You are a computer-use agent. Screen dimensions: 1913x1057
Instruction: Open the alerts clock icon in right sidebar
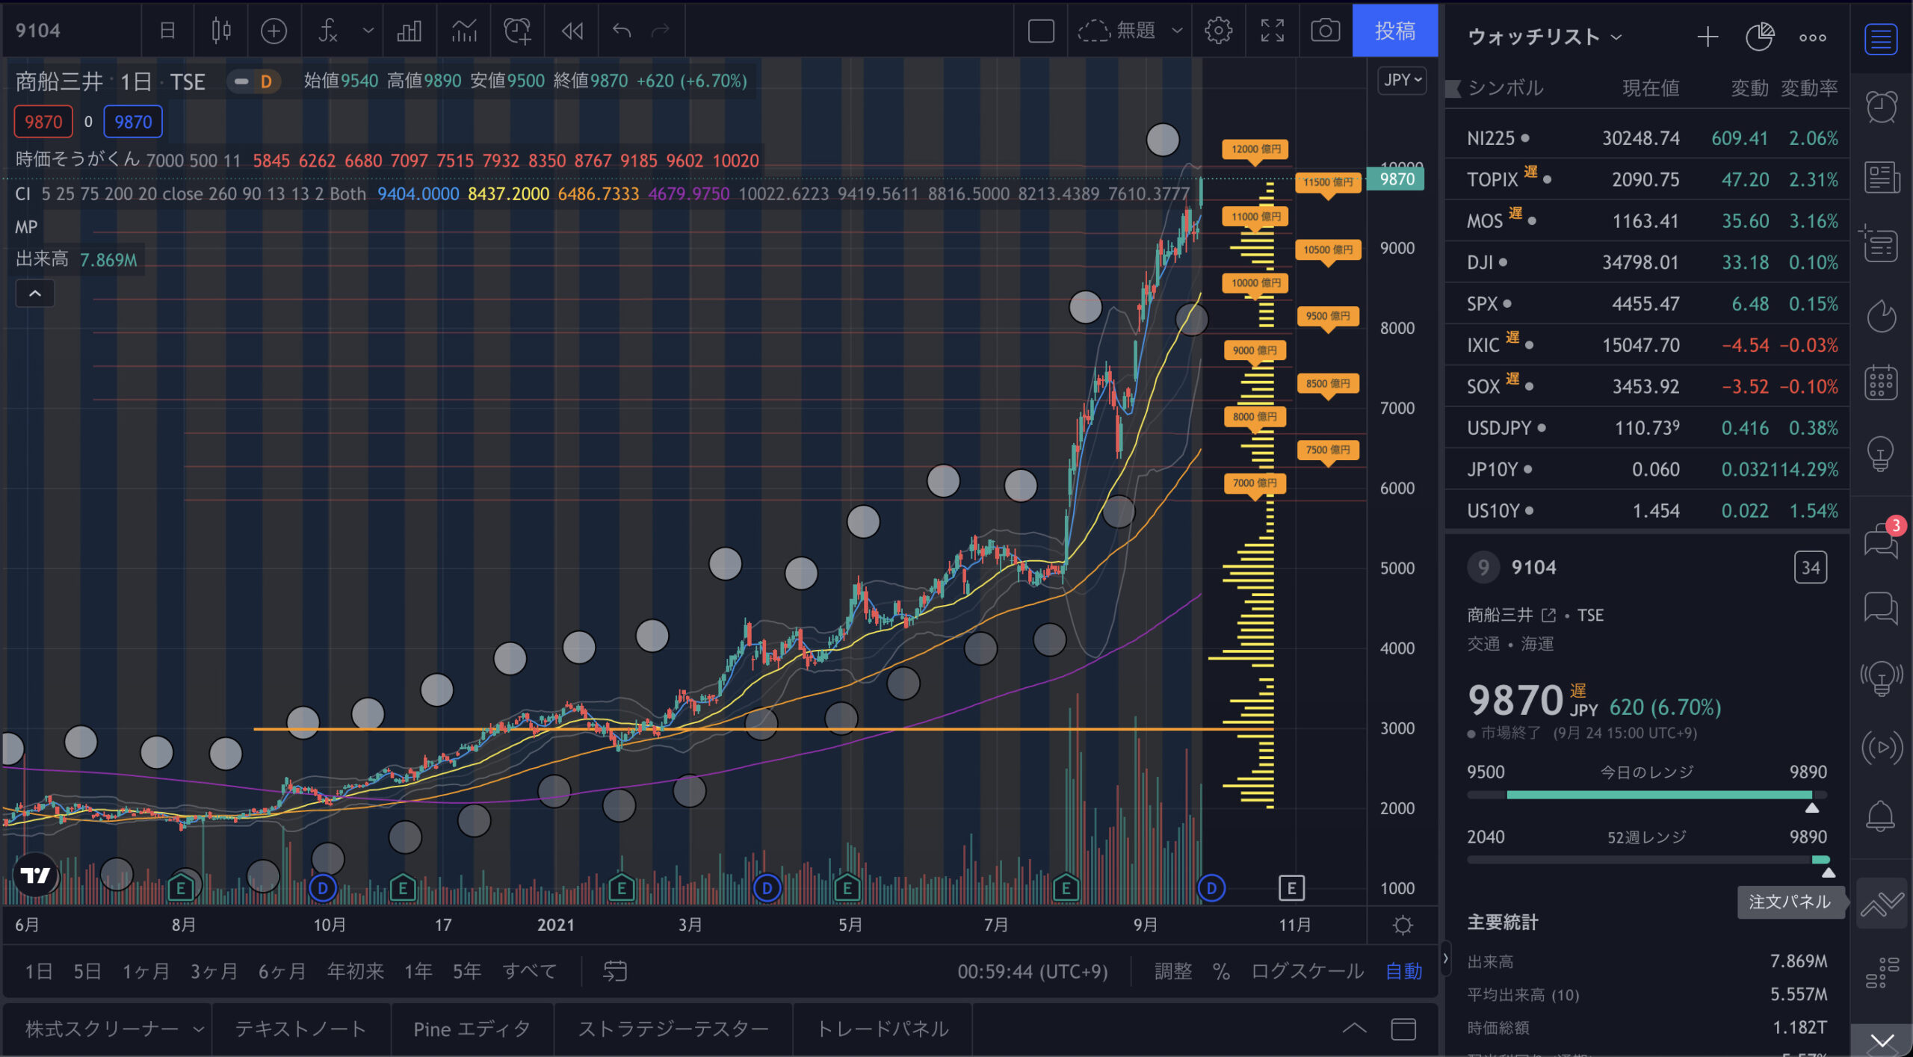(x=1882, y=107)
